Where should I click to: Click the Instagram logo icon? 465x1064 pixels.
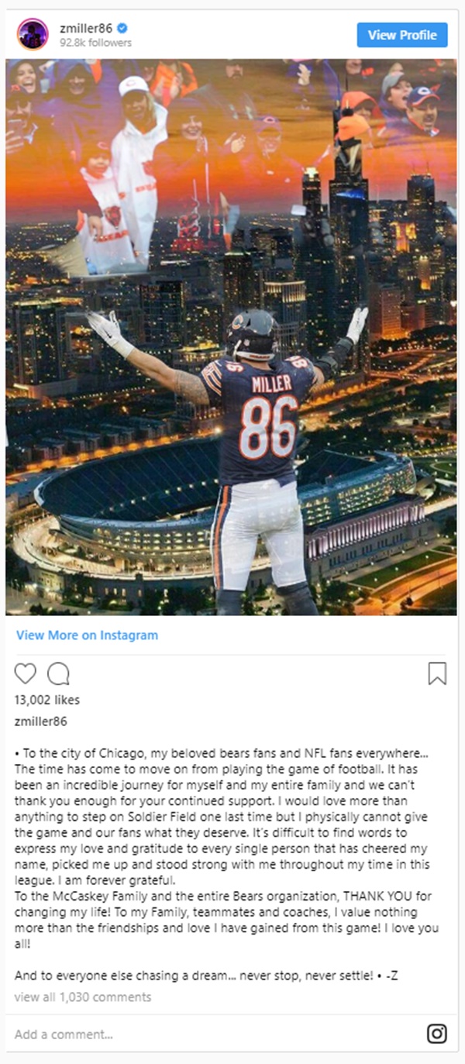pos(437,1034)
